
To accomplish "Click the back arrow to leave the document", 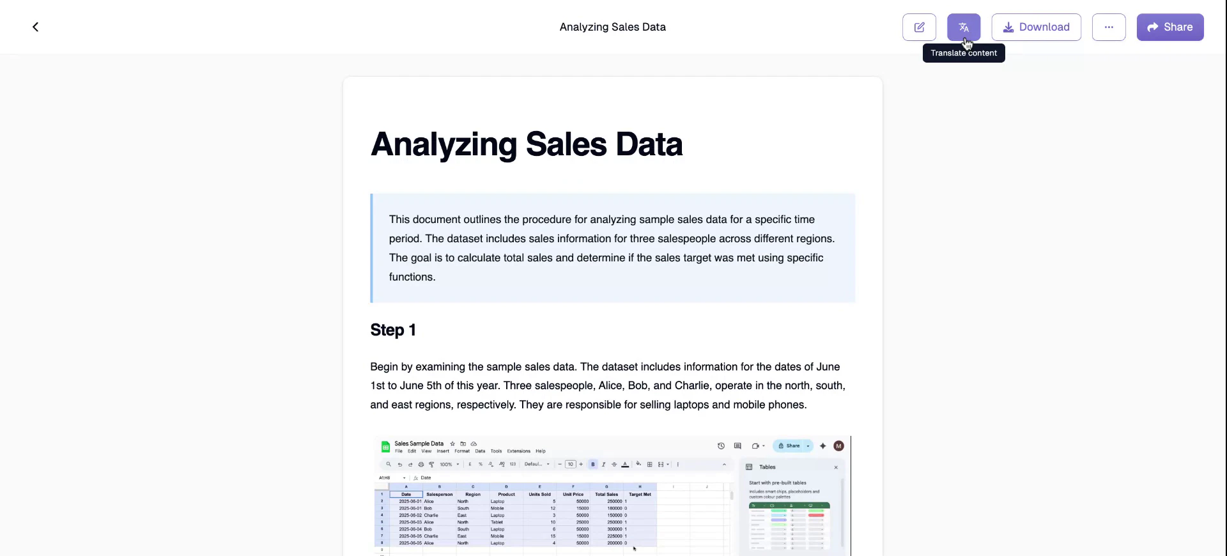I will click(x=36, y=27).
